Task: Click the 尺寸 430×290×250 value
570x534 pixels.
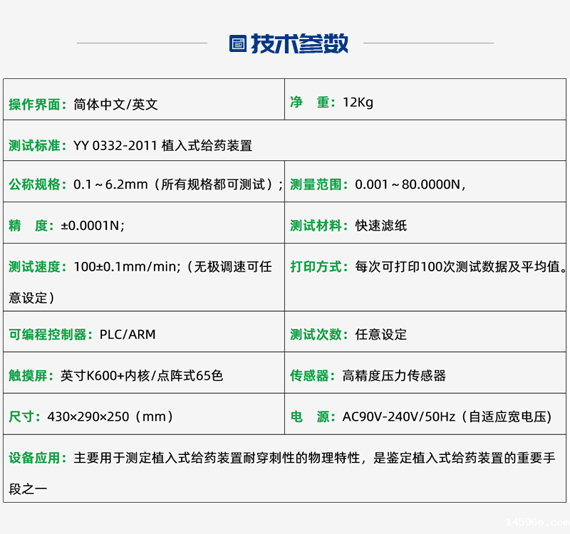Action: tap(110, 417)
